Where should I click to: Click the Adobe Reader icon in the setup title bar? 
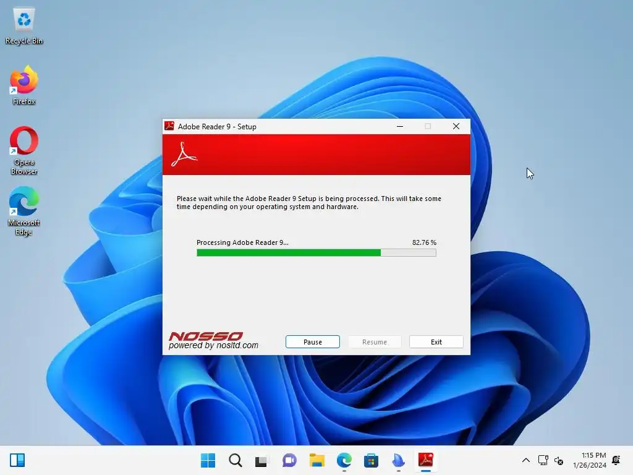pos(169,126)
